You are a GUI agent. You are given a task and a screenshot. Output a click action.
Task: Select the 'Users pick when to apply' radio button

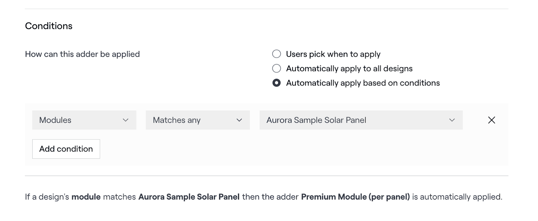pyautogui.click(x=276, y=54)
